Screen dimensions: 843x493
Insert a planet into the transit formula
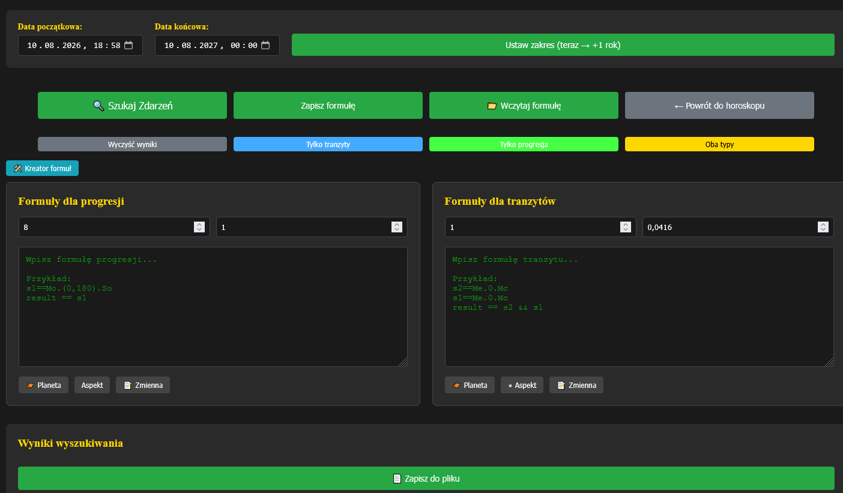(x=470, y=385)
